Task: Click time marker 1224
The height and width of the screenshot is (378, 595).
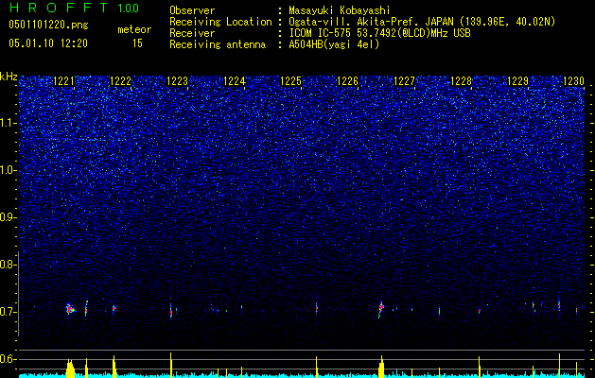Action: tap(235, 81)
